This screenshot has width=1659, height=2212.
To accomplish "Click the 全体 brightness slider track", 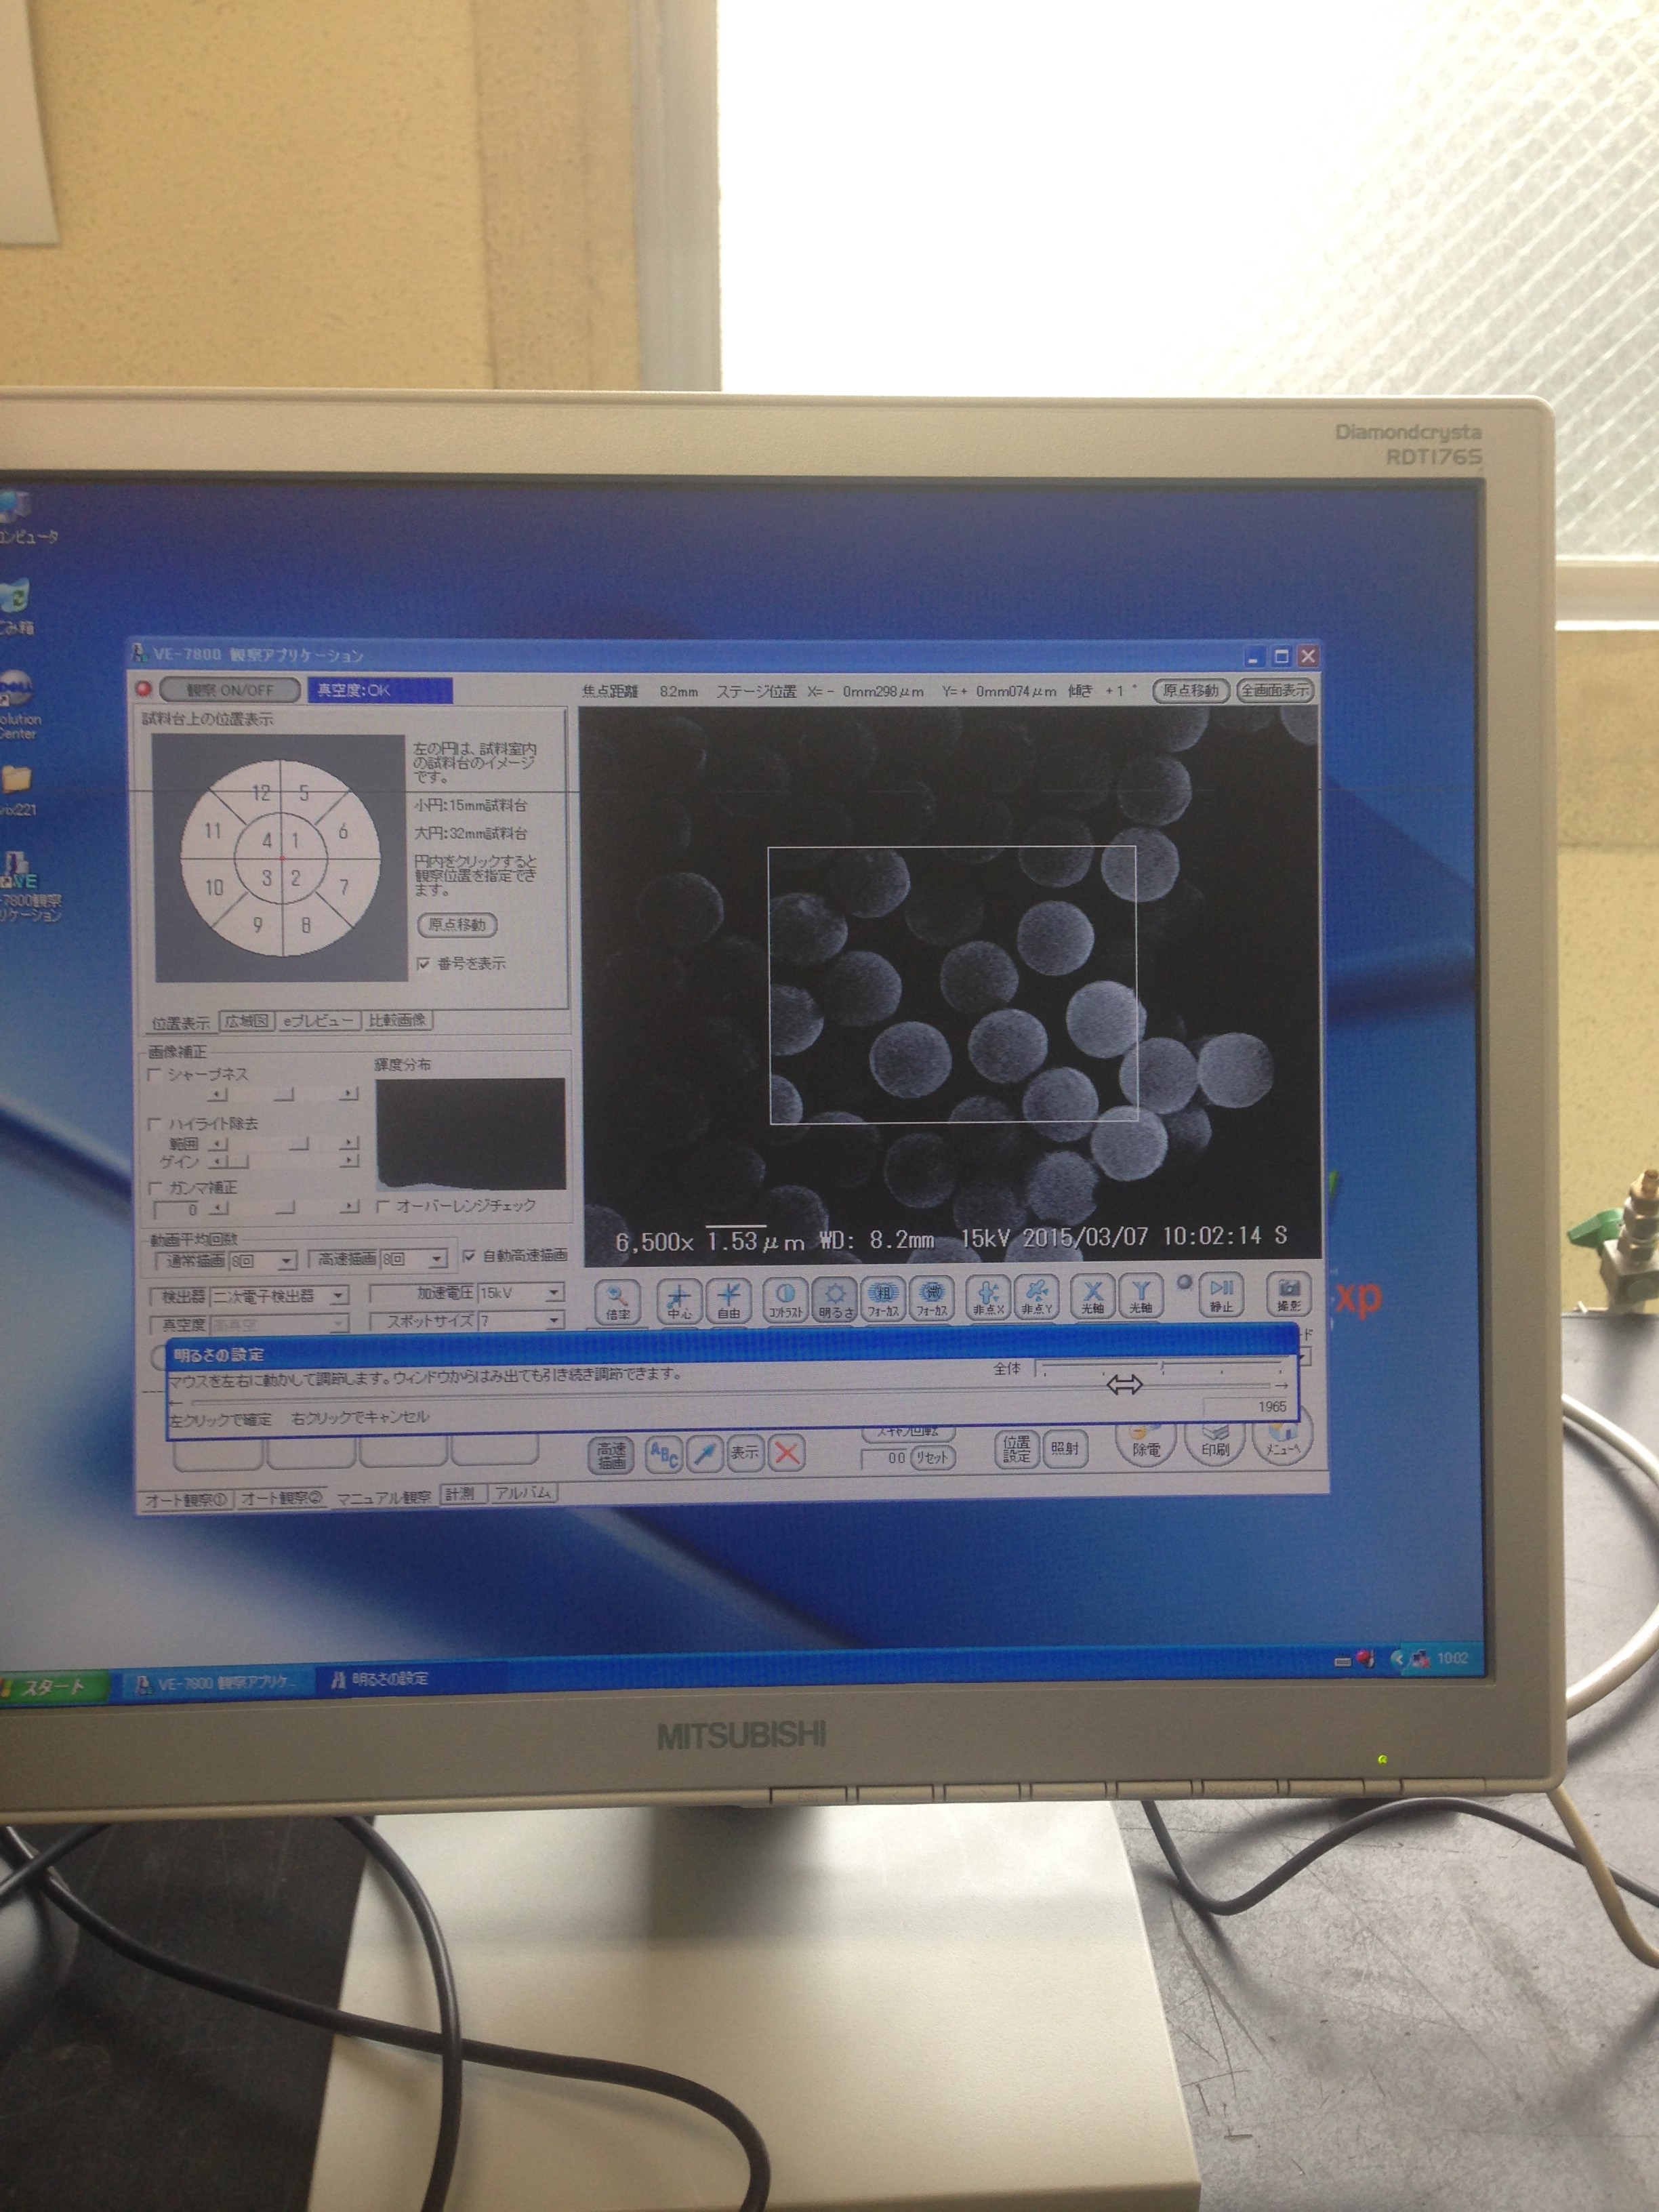I will click(1162, 1367).
